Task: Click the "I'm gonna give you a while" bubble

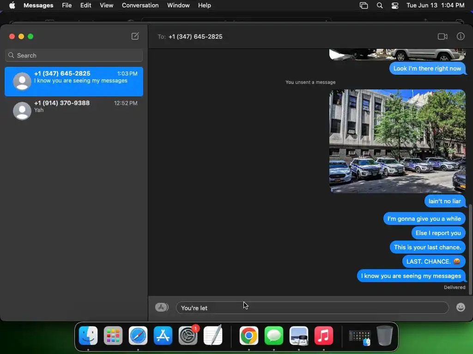Action: click(x=424, y=218)
